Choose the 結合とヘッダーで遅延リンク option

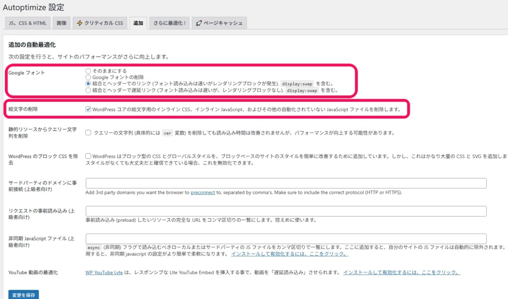coord(88,91)
